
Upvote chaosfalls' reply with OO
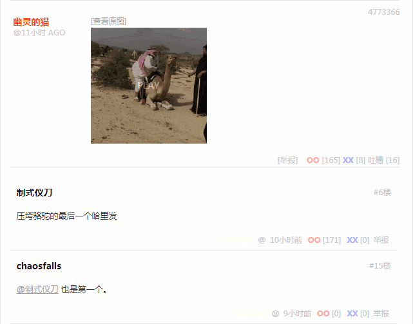[323, 314]
